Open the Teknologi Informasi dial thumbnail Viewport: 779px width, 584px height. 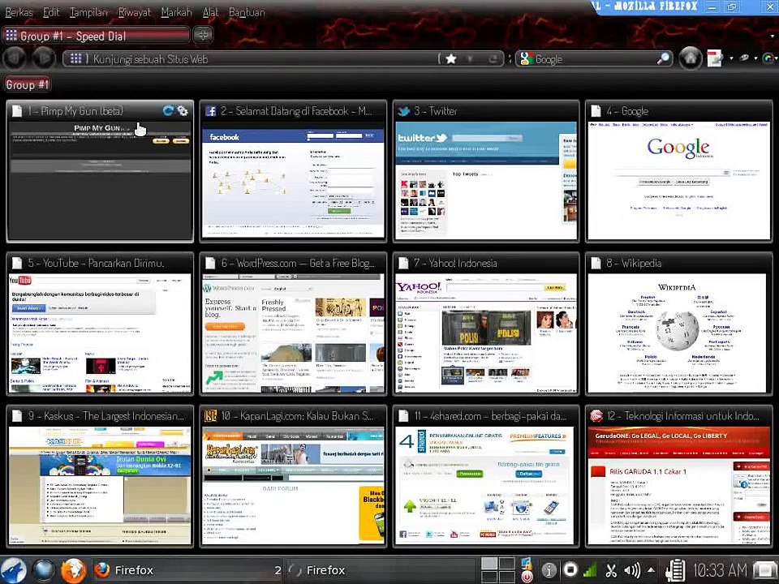[x=678, y=486]
